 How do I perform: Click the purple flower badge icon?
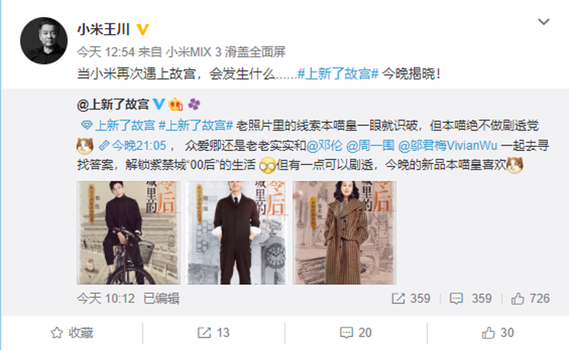point(194,104)
